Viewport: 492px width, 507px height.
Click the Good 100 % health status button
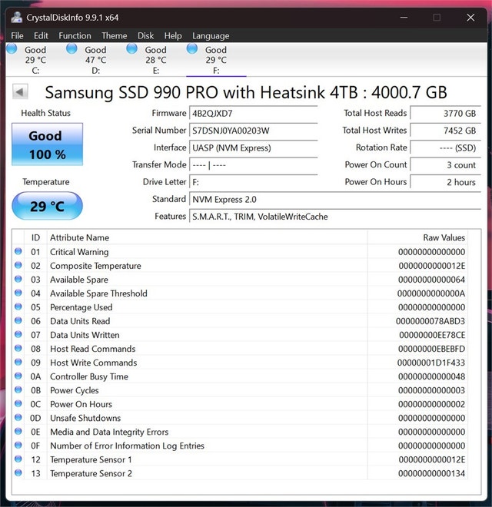47,144
